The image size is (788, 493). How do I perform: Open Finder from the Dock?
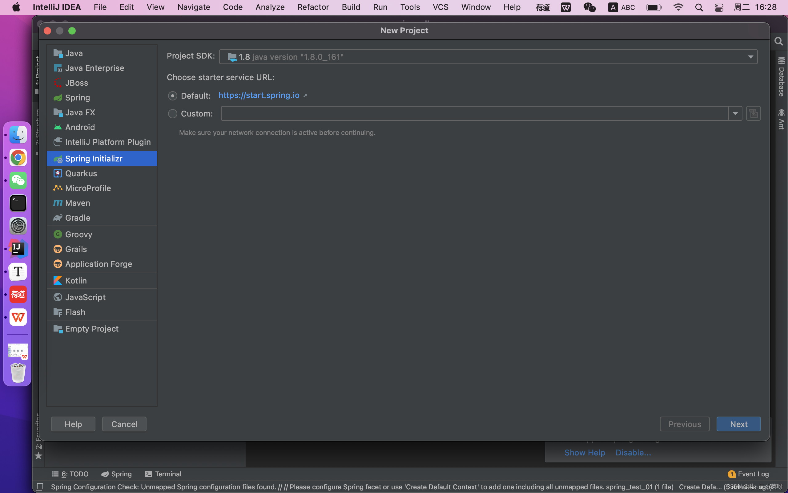point(18,135)
